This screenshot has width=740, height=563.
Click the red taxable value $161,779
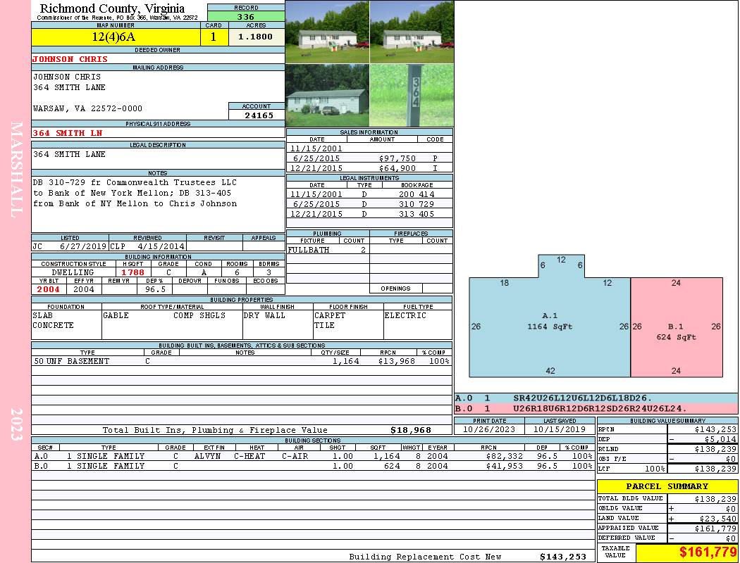[x=708, y=552]
